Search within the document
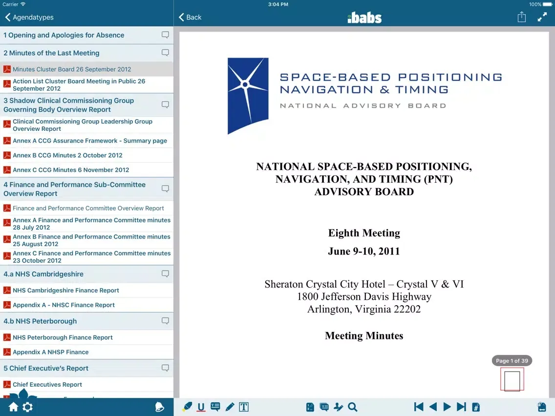The height and width of the screenshot is (416, 555). point(353,407)
